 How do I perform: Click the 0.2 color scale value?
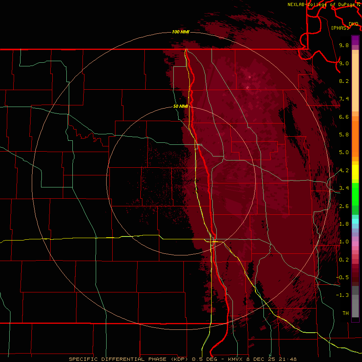[x=344, y=260]
